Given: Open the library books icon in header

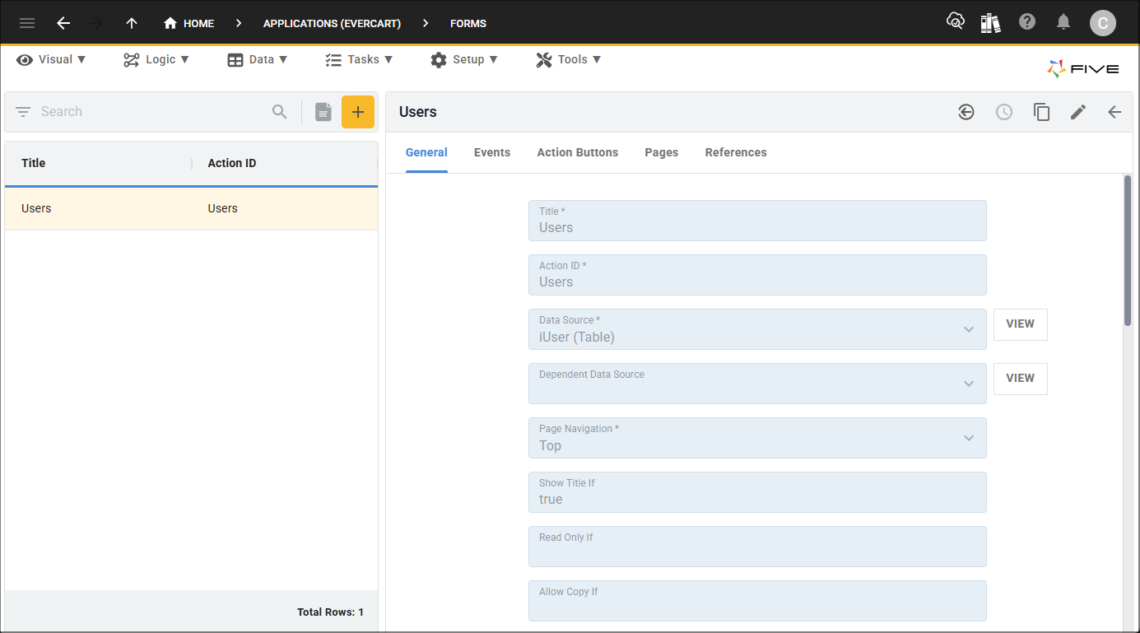Looking at the screenshot, I should [x=991, y=23].
